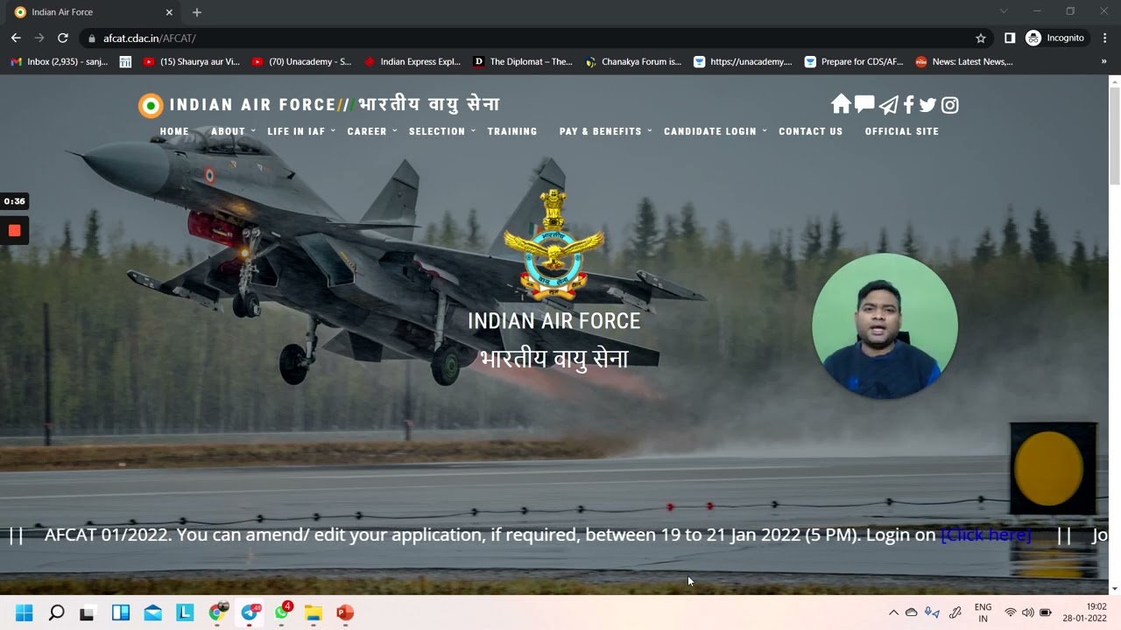Expand the SELECTION dropdown menu

442,131
